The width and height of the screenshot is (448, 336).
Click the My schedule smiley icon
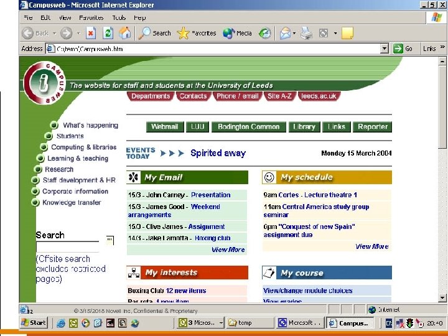click(x=269, y=177)
